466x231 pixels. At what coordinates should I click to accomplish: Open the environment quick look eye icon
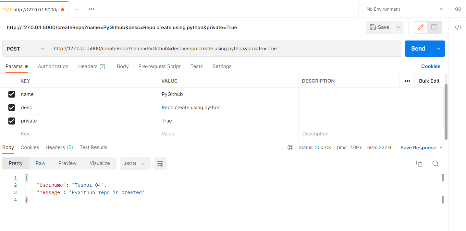[458, 9]
